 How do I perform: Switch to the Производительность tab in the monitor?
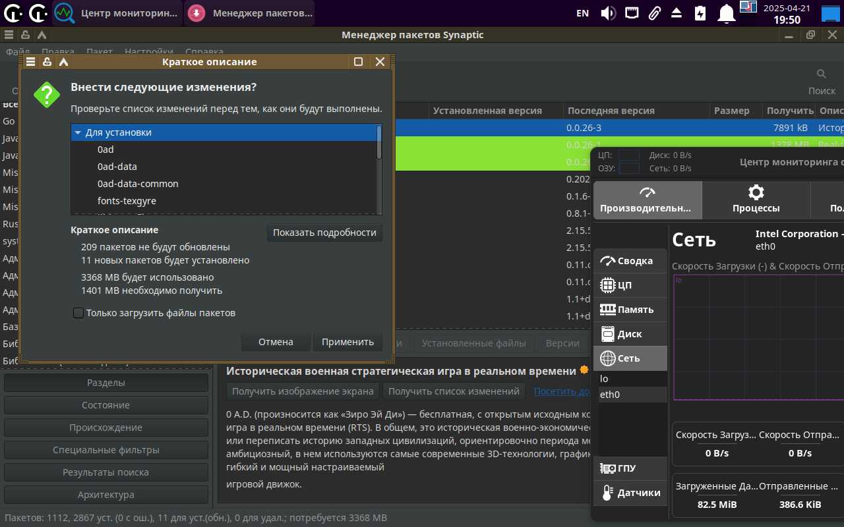[x=648, y=200]
